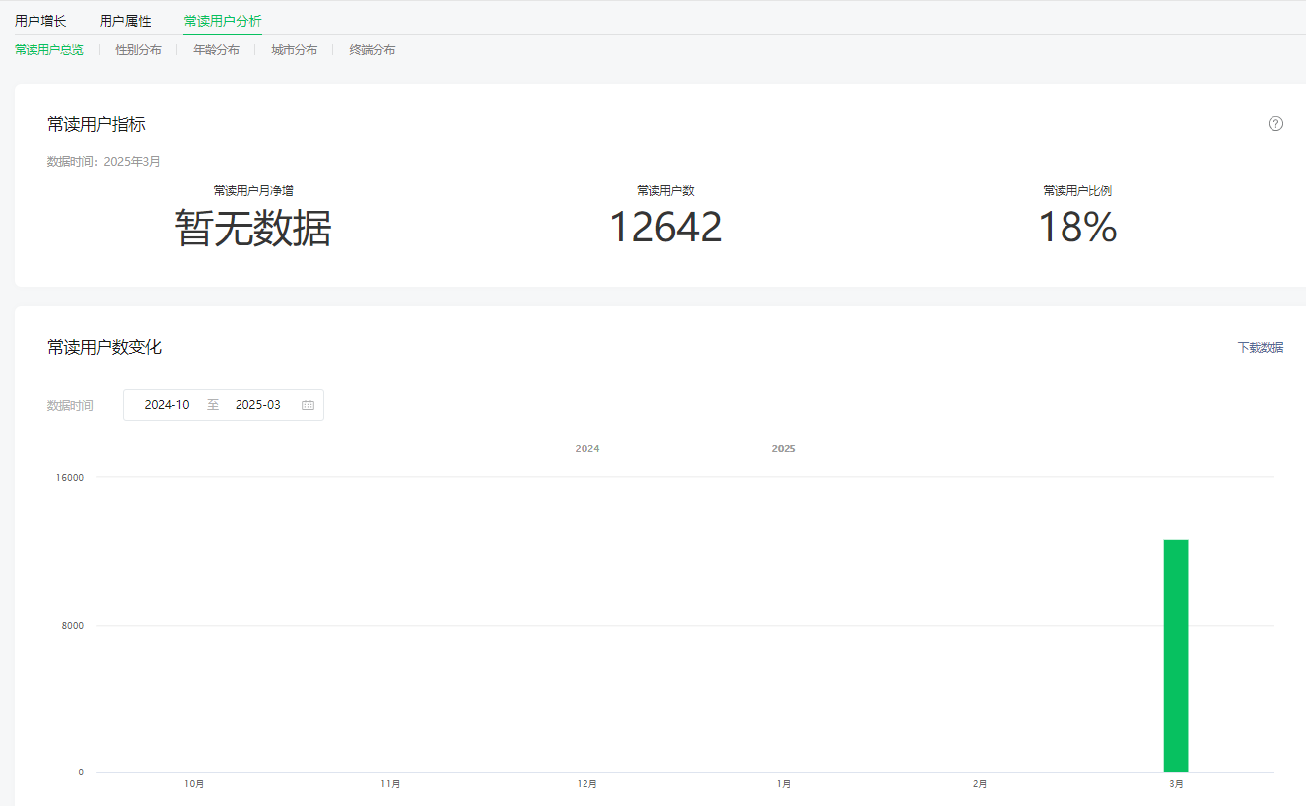Go to 常读用户总览 sub-tab
Viewport: 1306px width, 806px height.
click(49, 50)
